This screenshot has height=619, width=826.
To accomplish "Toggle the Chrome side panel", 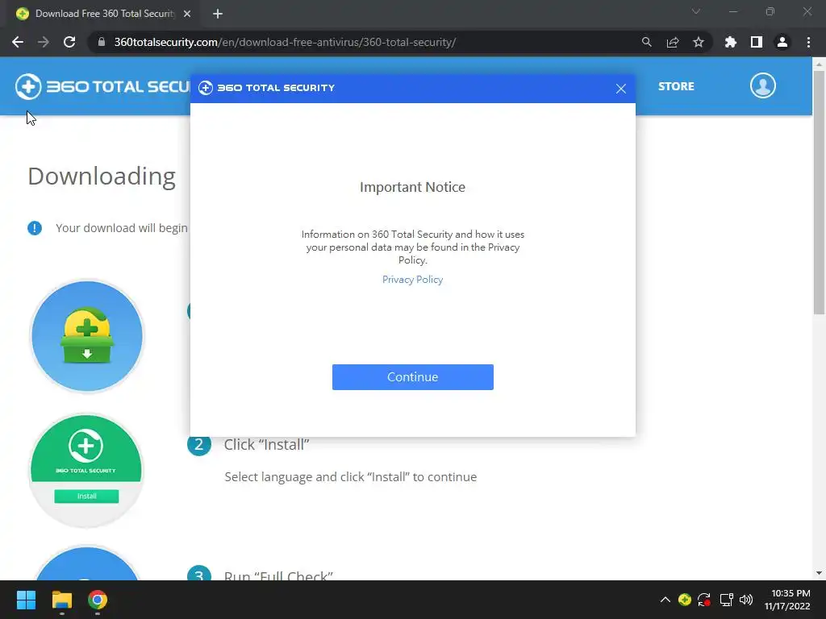I will click(x=757, y=42).
